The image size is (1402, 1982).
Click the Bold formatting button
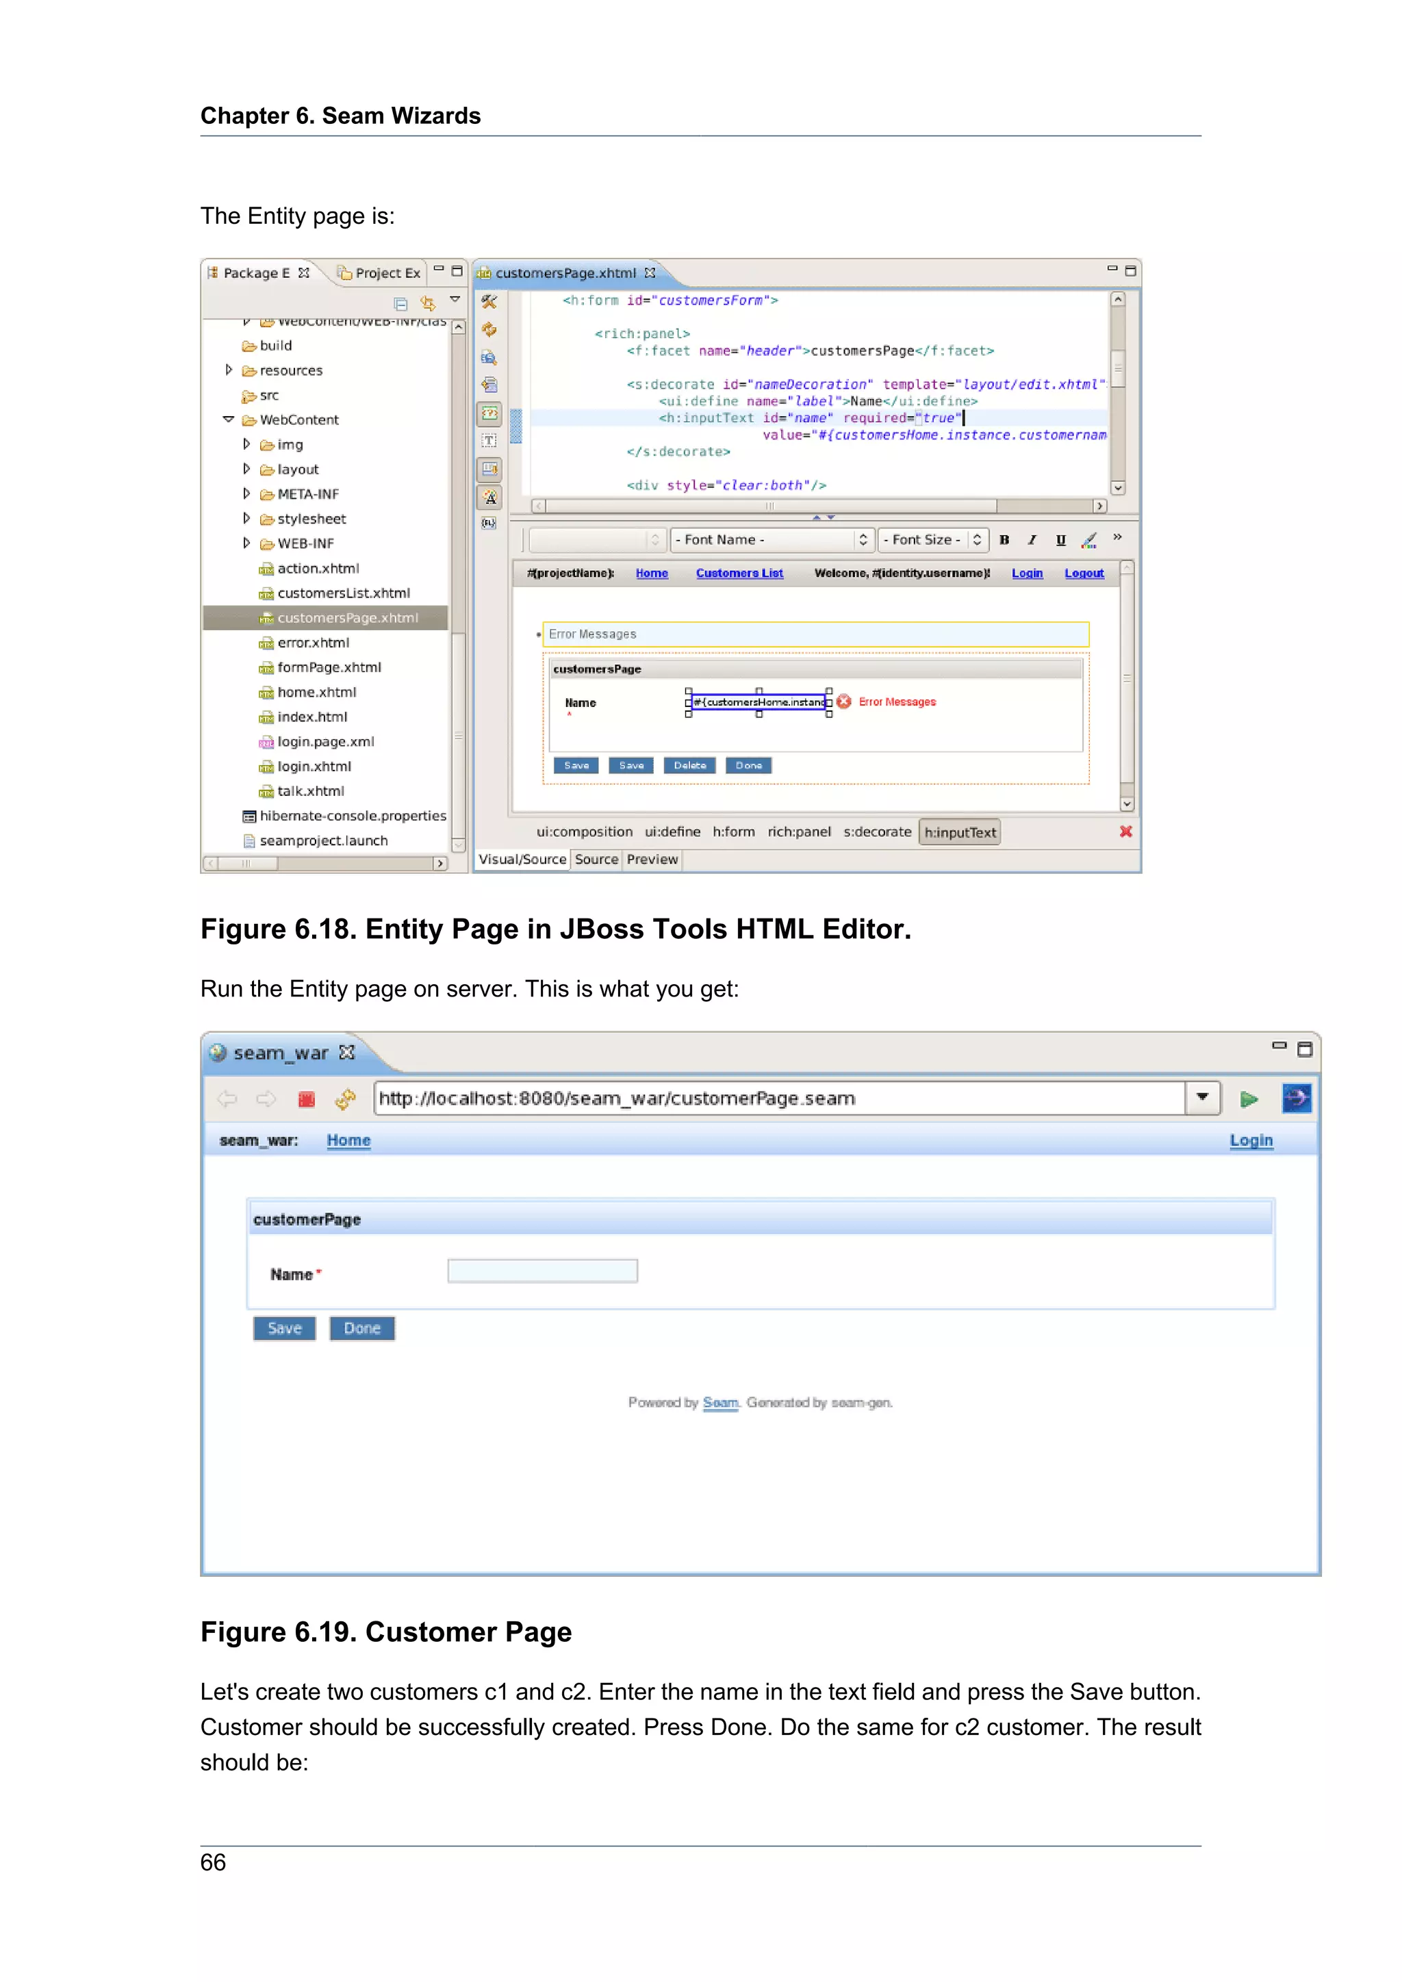[1004, 541]
